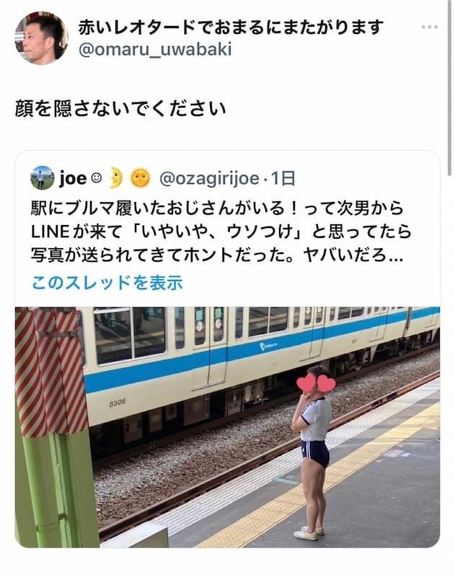The height and width of the screenshot is (577, 455).
Task: Open the quoted tweet text about 駅にブルマ
Action: pos(221,232)
